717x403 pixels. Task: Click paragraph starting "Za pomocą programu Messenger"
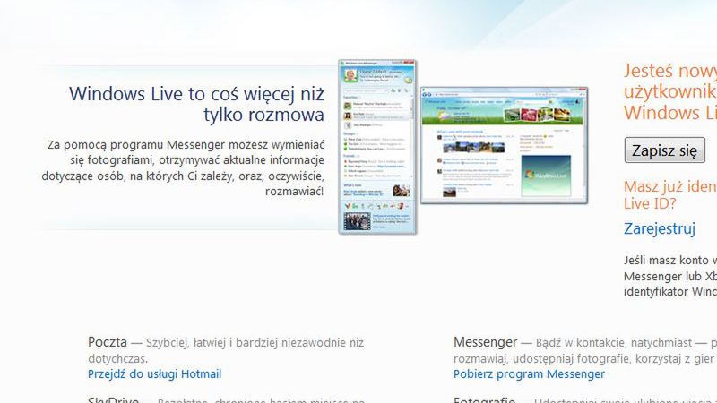tap(183, 167)
